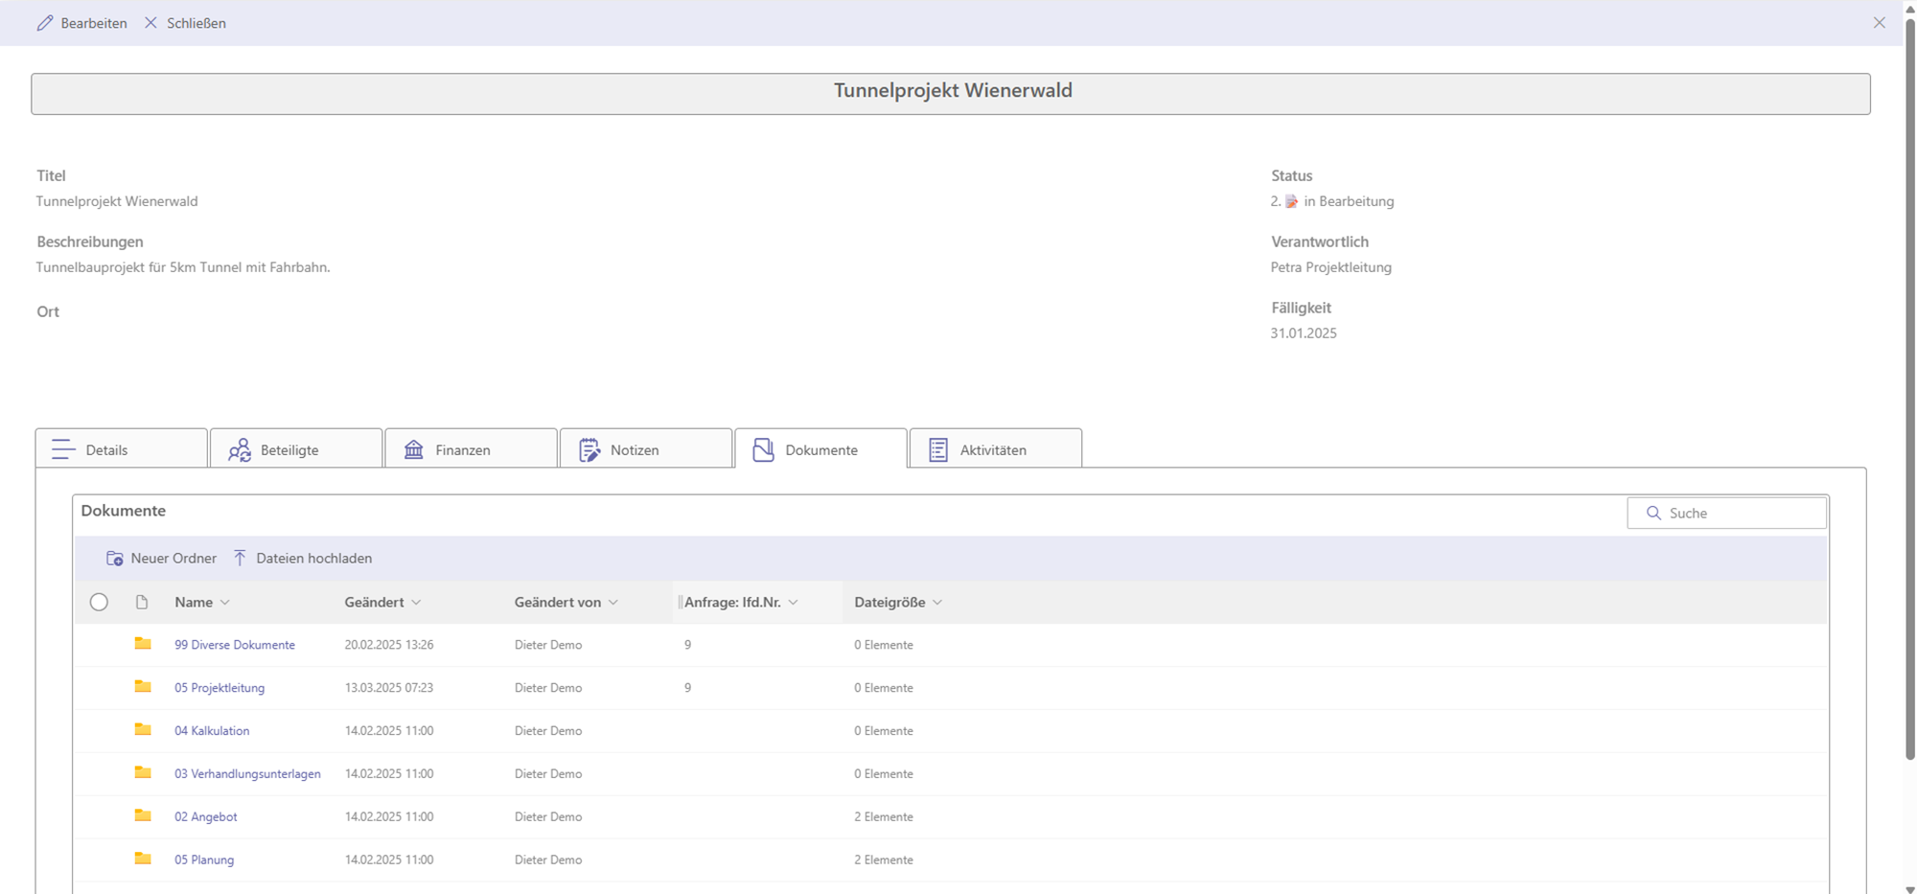Click the Neuer Ordner folder icon
The width and height of the screenshot is (1917, 894).
(114, 559)
